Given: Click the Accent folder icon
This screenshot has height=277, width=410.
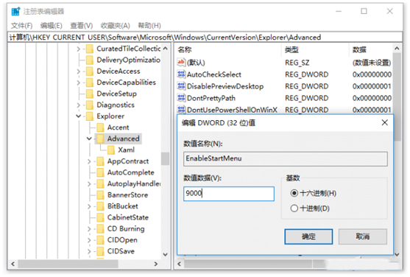Looking at the screenshot, I should point(100,127).
